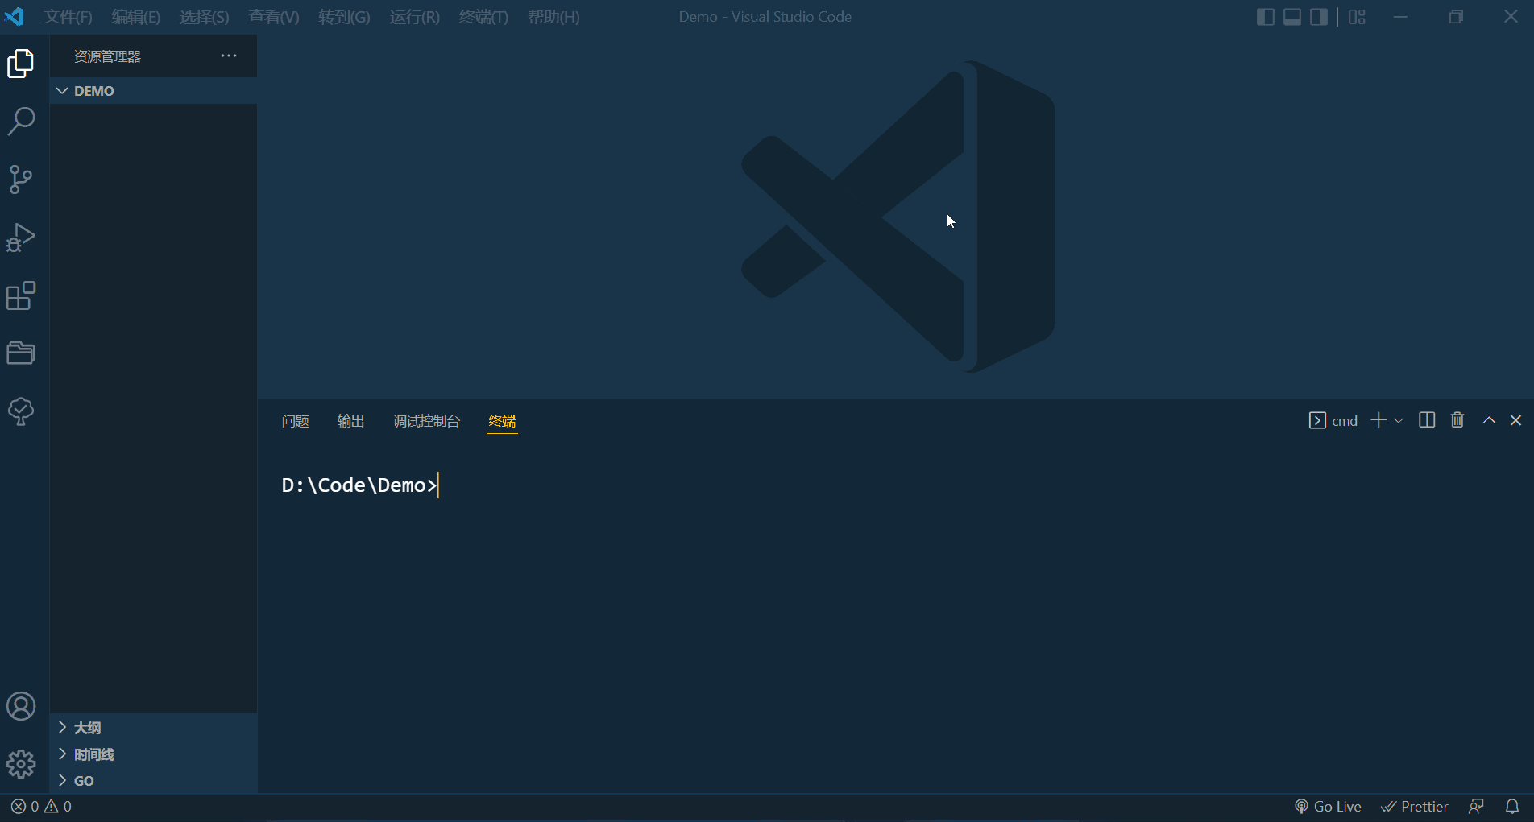Viewport: 1534px width, 822px height.
Task: Open the 运行(R) menu
Action: click(414, 17)
